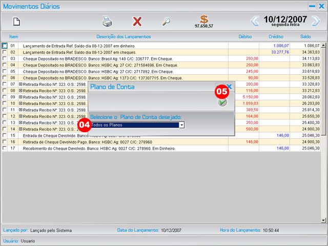The height and width of the screenshot is (246, 328).
Task: Click the vertical scrollbar down arrow
Action: pos(323,220)
